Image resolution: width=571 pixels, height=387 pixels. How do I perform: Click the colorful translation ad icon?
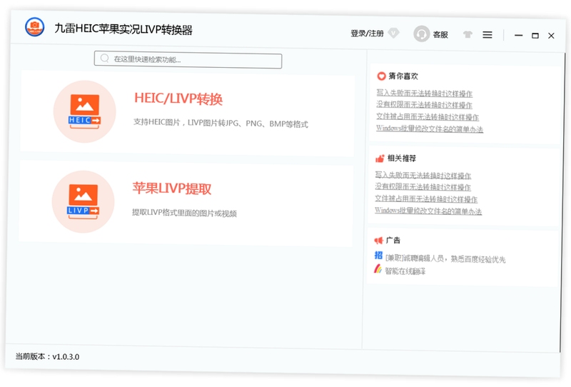coord(378,269)
